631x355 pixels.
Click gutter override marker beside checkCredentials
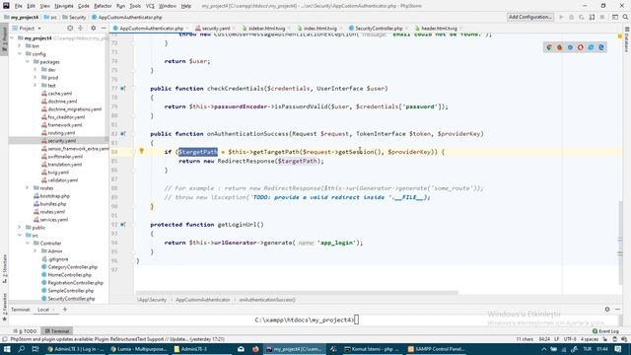click(122, 88)
